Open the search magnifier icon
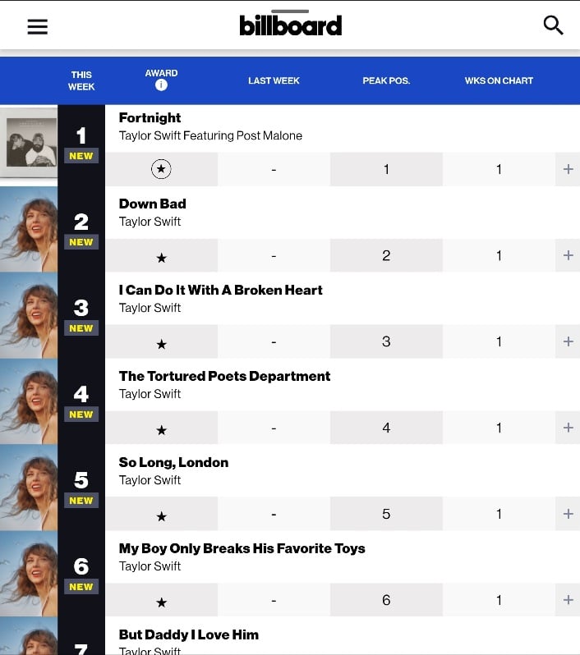This screenshot has width=580, height=655. (x=553, y=25)
